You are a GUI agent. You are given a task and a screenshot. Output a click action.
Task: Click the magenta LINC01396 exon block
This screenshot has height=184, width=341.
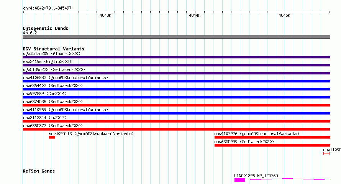[240, 180]
